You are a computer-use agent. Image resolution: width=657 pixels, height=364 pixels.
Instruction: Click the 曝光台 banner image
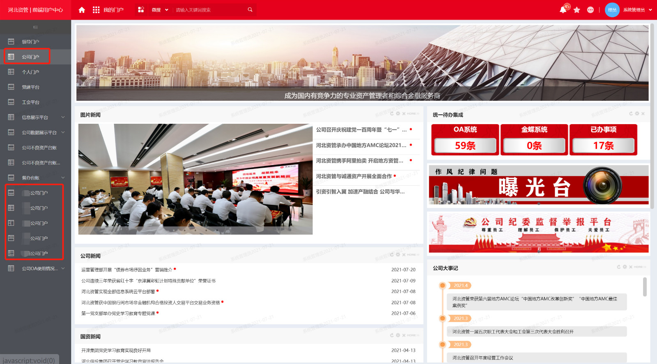(539, 185)
